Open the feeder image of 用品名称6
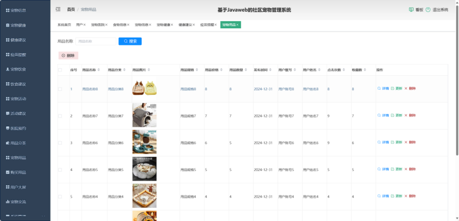 [x=145, y=142]
